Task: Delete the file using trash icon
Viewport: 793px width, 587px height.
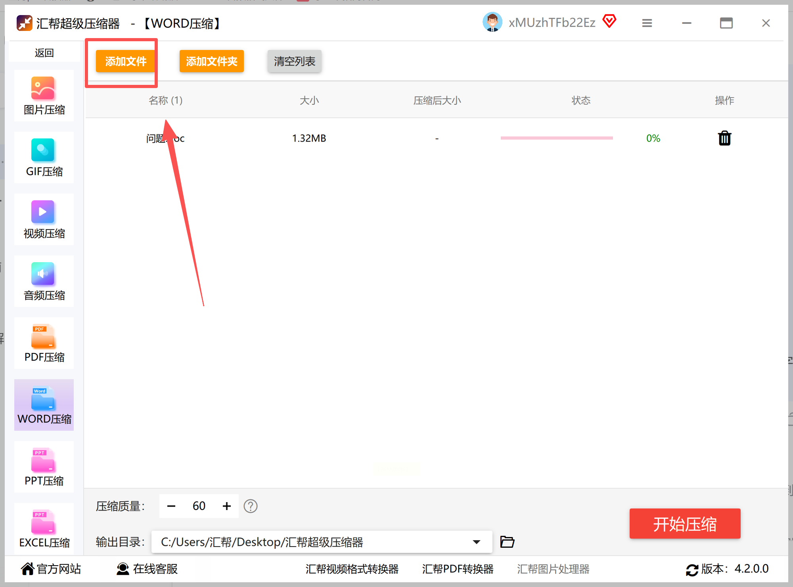Action: pos(724,138)
